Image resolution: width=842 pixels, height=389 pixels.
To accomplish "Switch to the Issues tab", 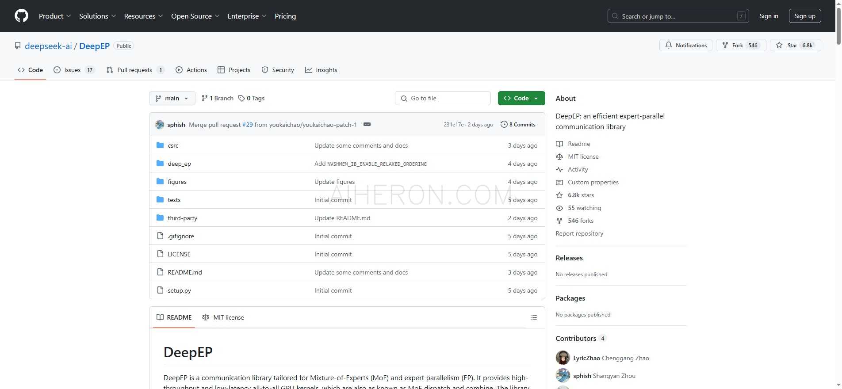I will 74,70.
